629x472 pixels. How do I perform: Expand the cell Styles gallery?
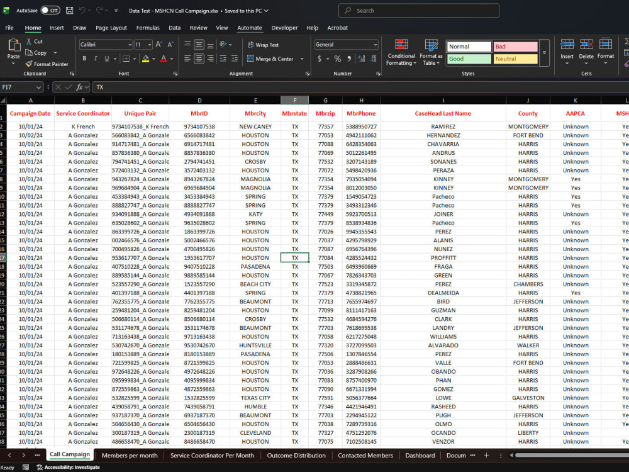point(544,53)
